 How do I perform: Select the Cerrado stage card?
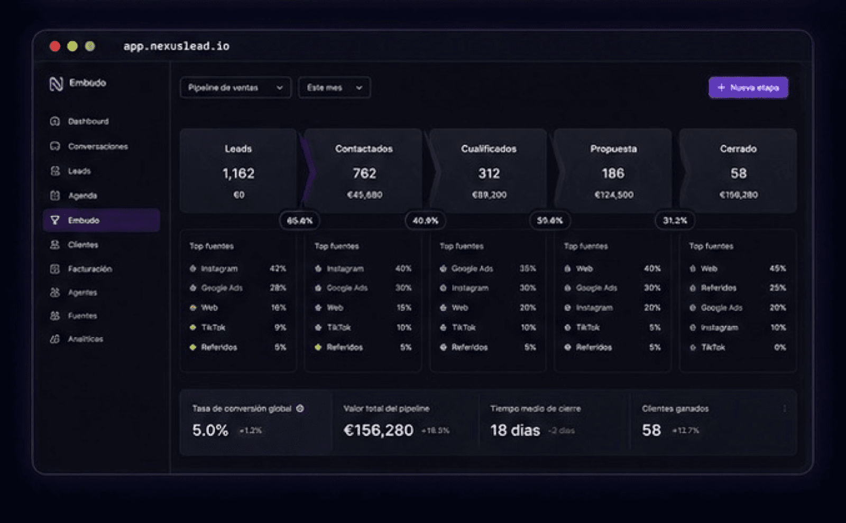click(x=738, y=171)
